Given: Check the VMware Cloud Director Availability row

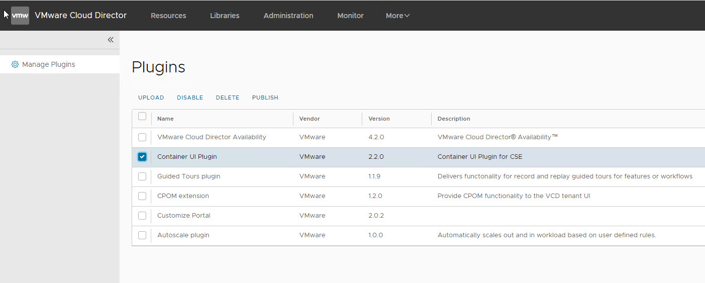Looking at the screenshot, I should tap(142, 137).
